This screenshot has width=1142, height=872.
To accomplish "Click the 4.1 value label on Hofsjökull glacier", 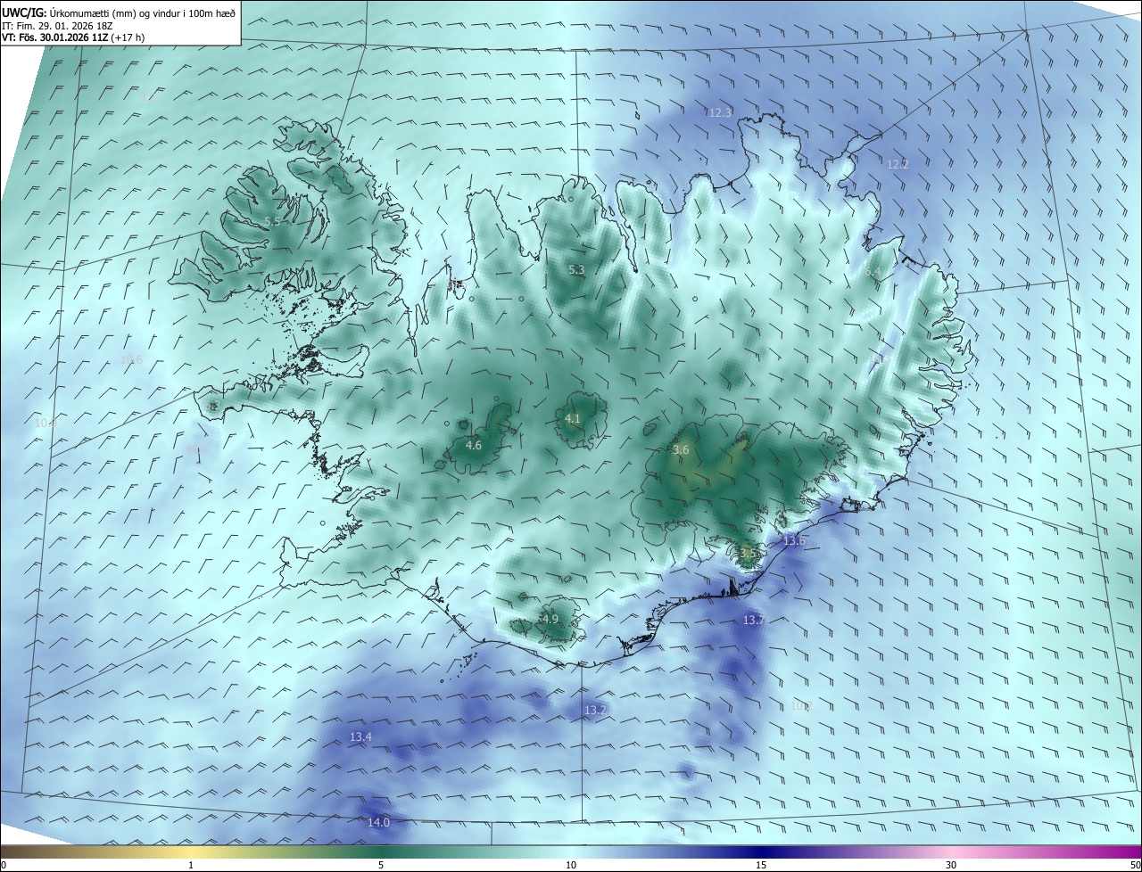I will [x=573, y=418].
